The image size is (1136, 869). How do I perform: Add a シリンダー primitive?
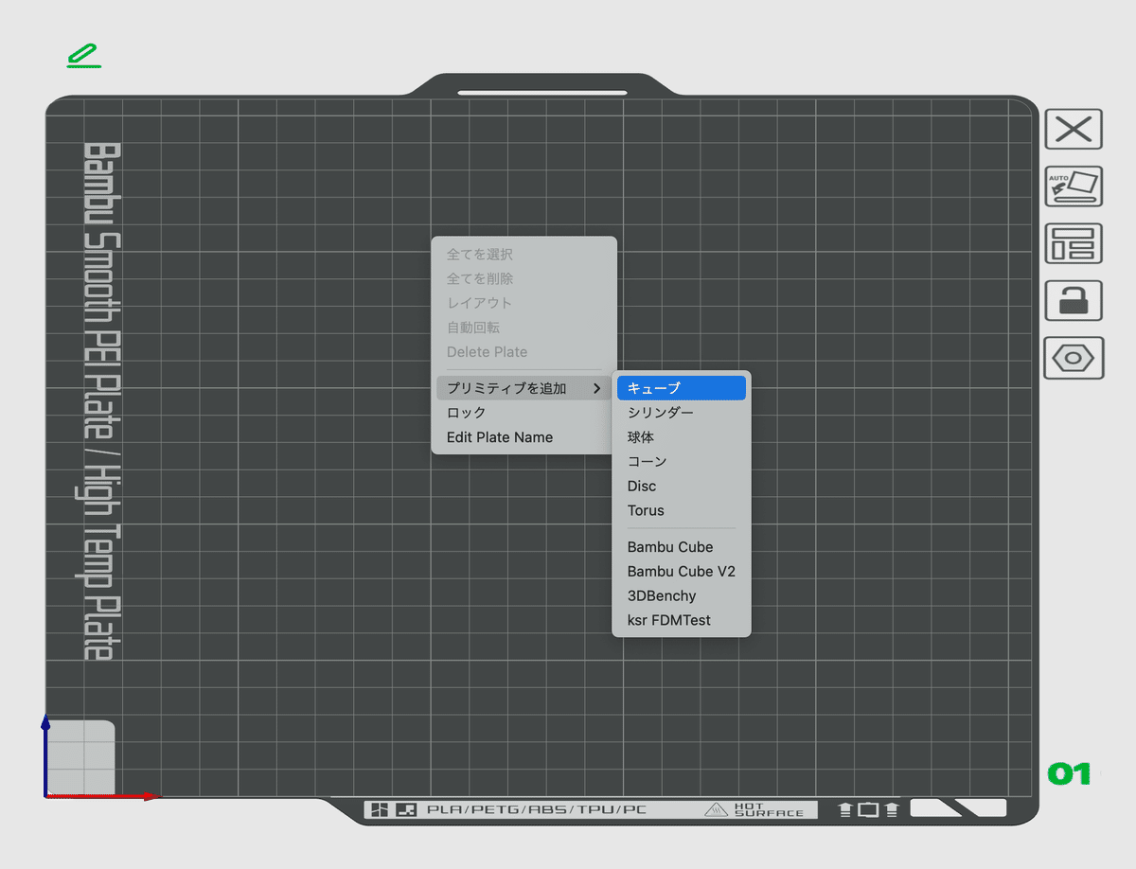coord(682,413)
